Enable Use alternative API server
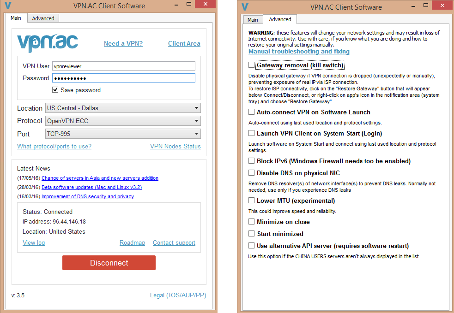This screenshot has width=454, height=313. point(252,246)
